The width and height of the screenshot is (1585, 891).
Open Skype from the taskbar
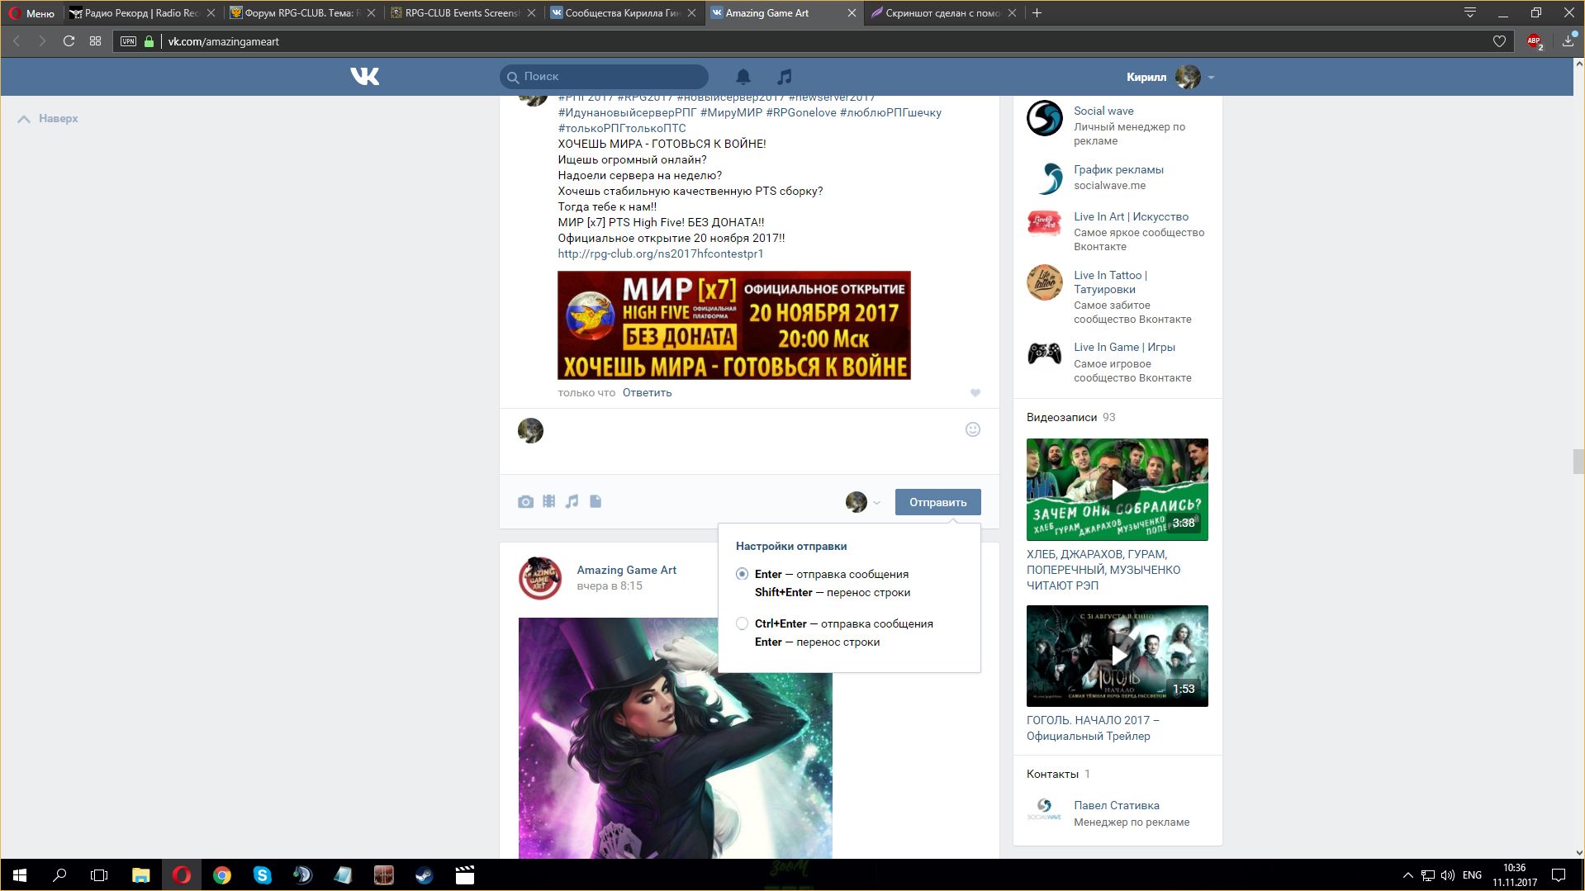coord(262,875)
